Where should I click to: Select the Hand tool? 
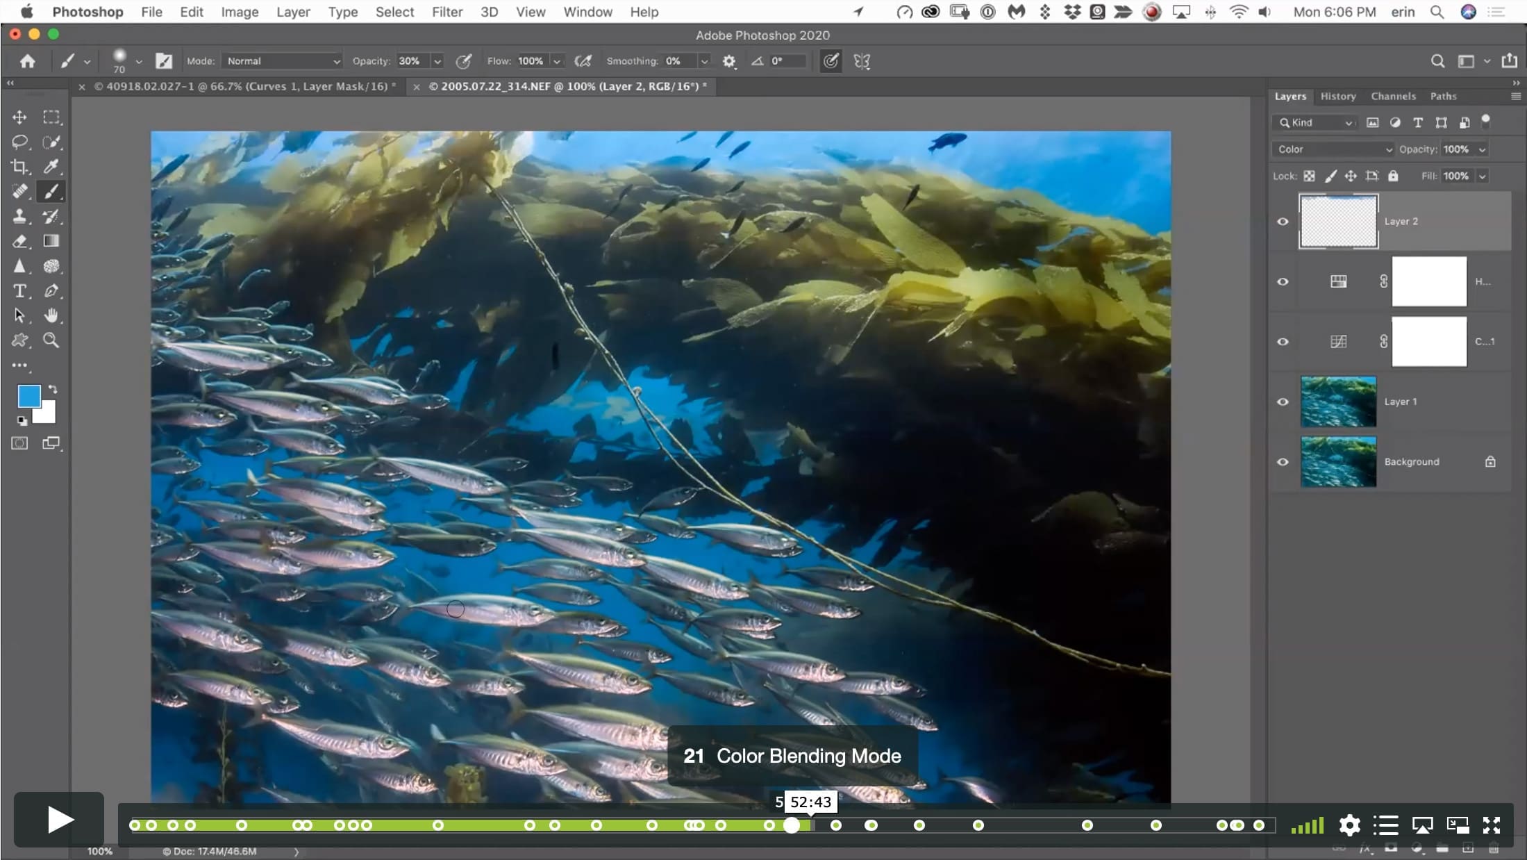[51, 315]
